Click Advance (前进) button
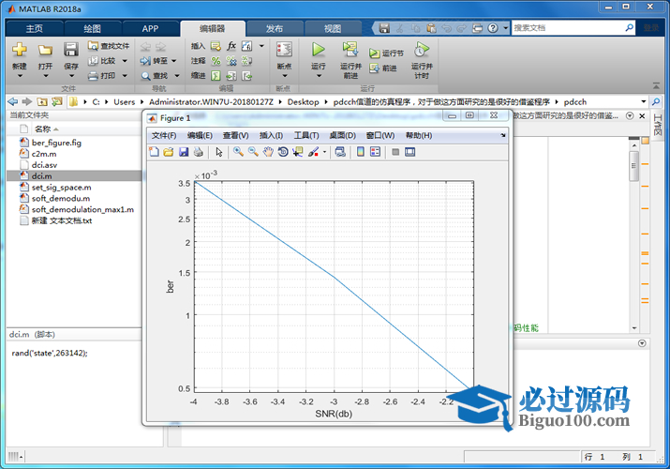Screen dimensions: 670x469 383,68
